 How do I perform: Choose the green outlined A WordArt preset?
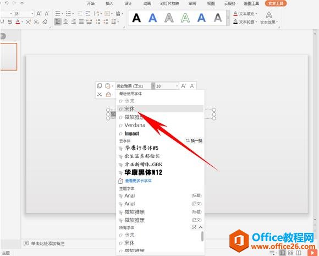tap(185, 18)
